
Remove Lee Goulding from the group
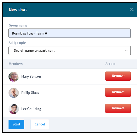tap(118, 108)
